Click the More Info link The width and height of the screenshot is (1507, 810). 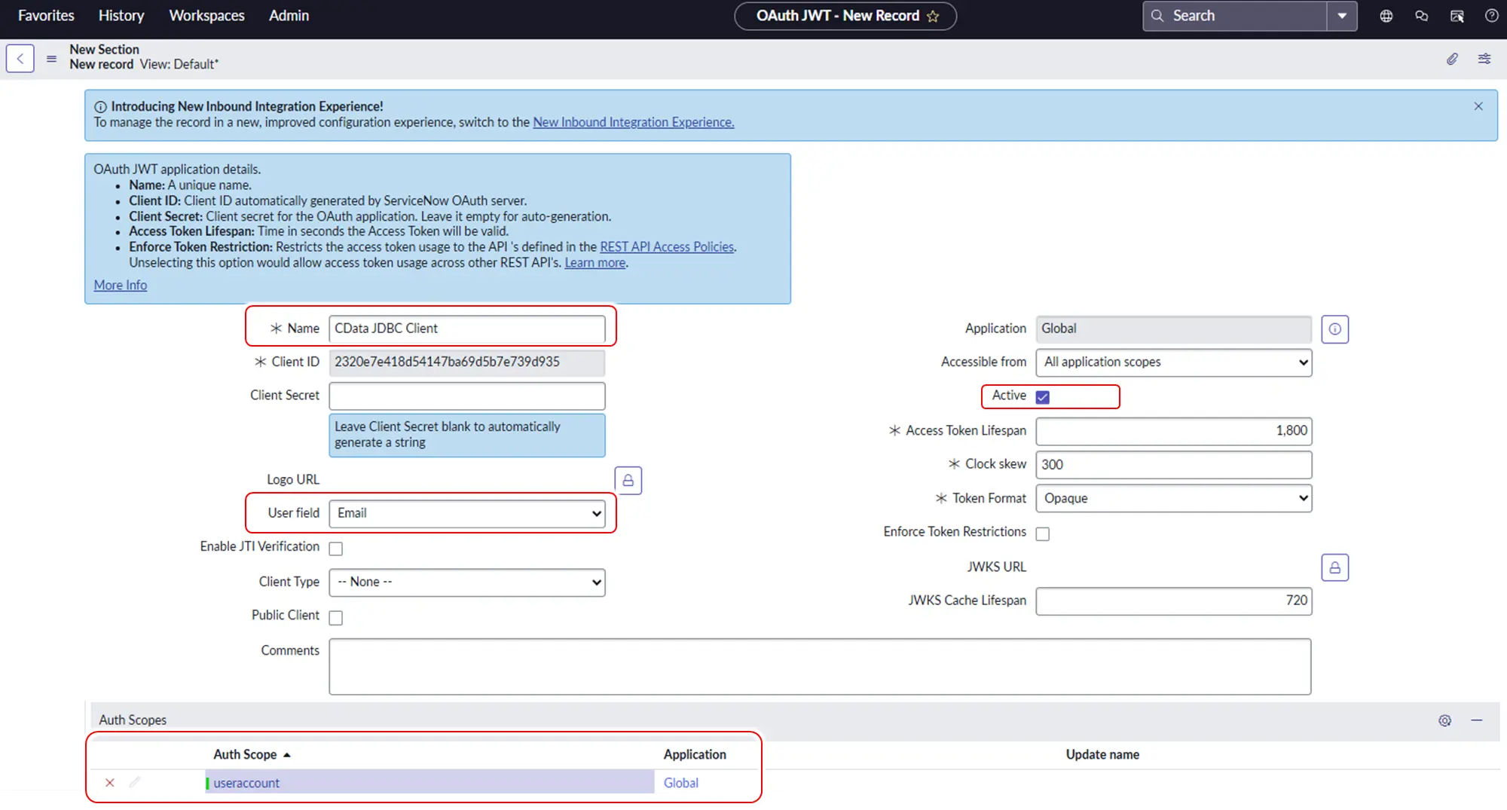coord(121,286)
